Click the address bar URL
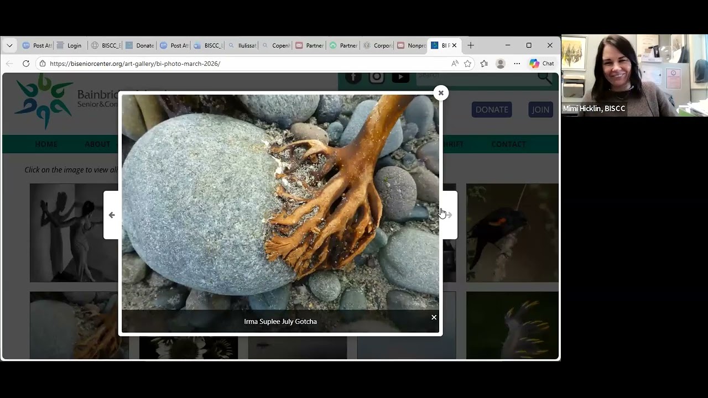708x398 pixels. (135, 64)
